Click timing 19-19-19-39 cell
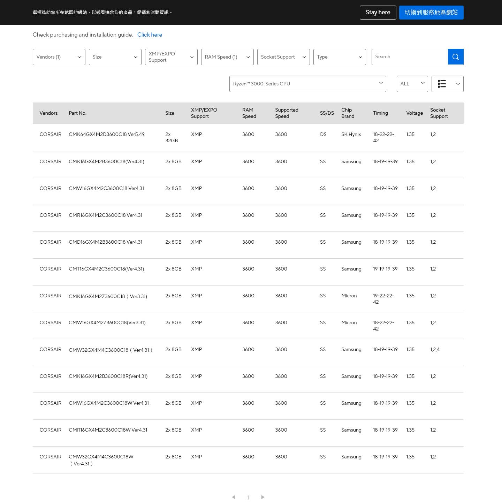 click(x=385, y=269)
